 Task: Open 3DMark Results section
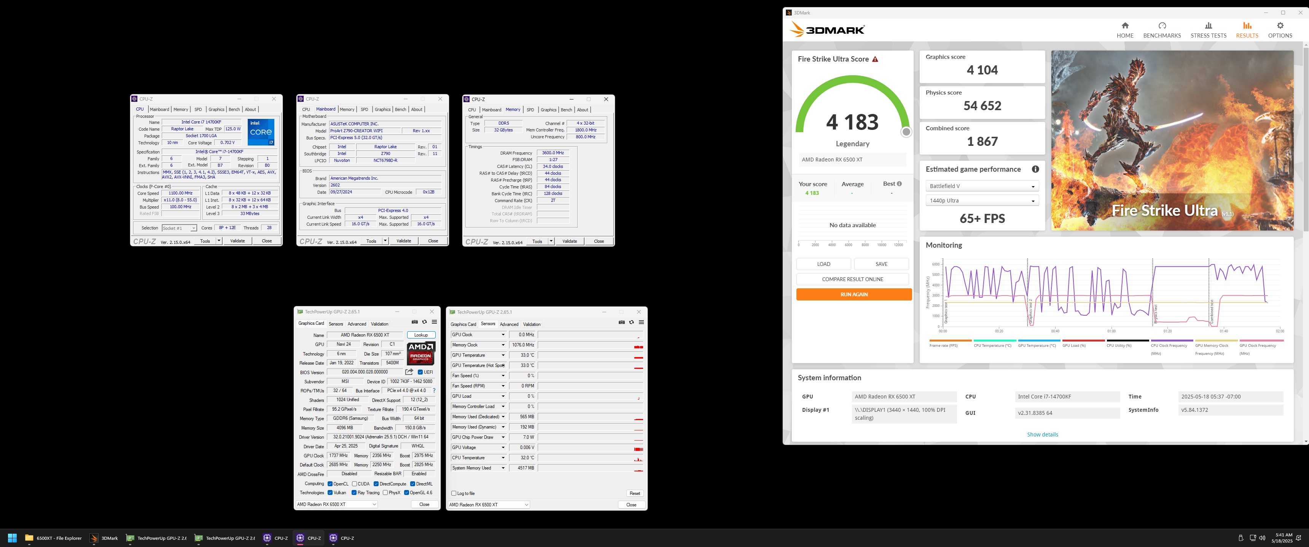click(1247, 30)
